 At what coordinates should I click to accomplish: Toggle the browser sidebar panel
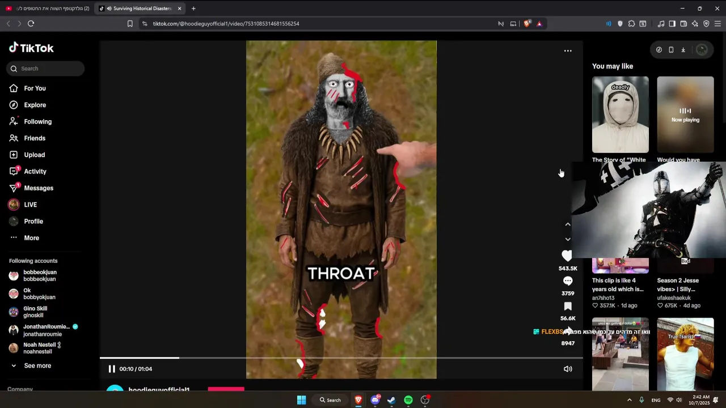click(672, 24)
